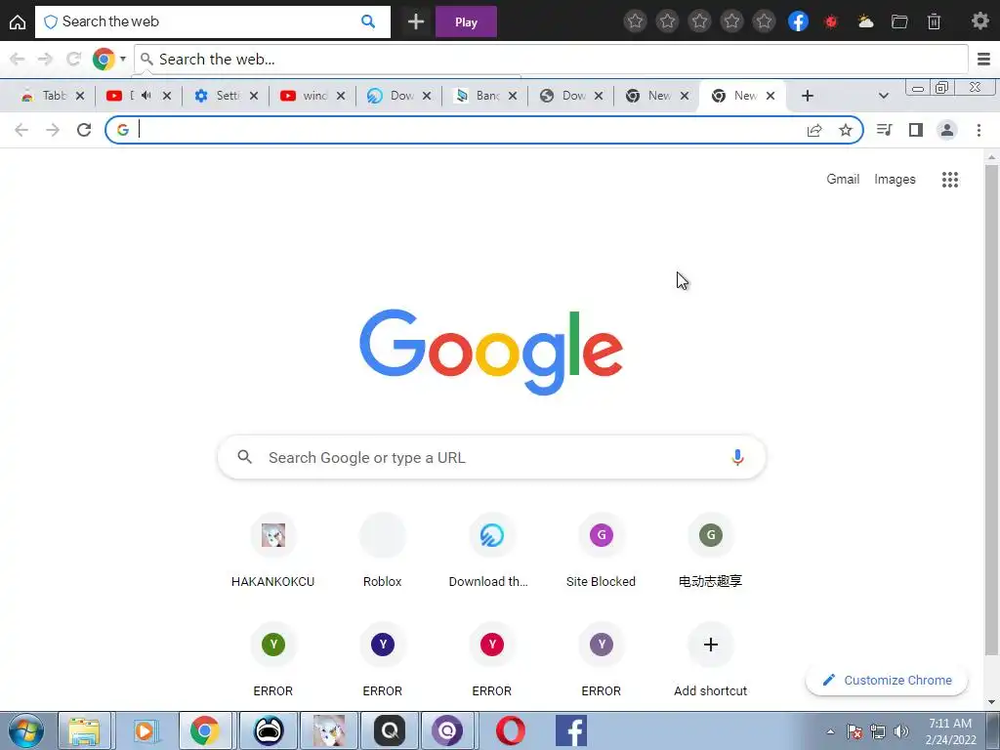Share this page icon in address bar

pos(814,130)
